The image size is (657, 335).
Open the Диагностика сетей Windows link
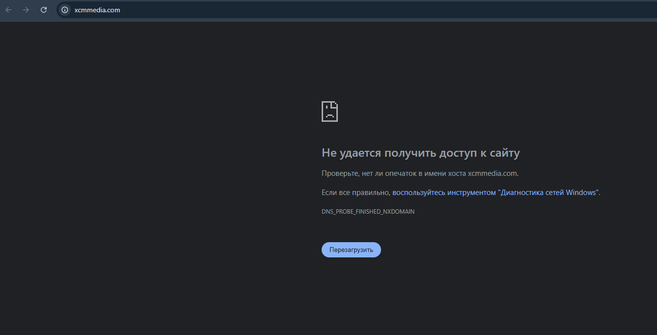click(548, 193)
